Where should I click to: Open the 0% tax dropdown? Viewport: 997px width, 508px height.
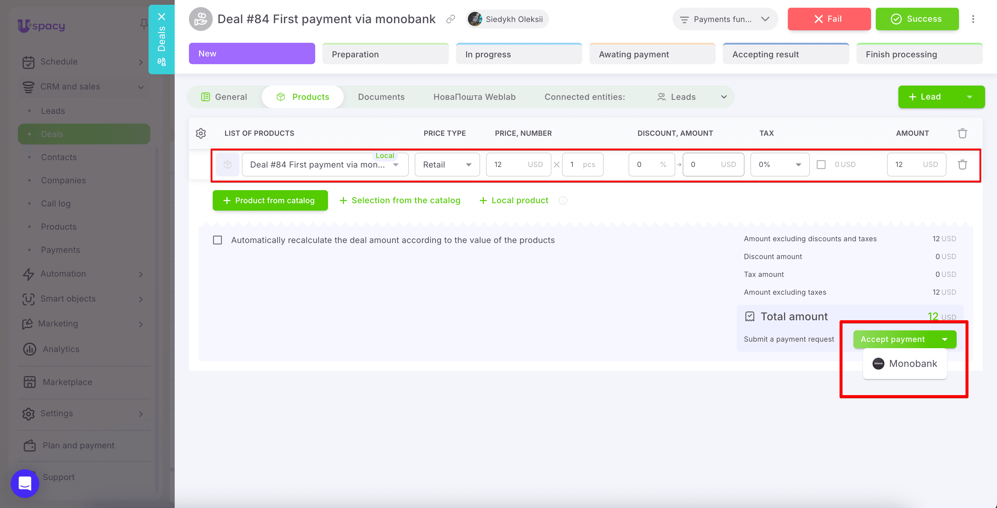[780, 165]
